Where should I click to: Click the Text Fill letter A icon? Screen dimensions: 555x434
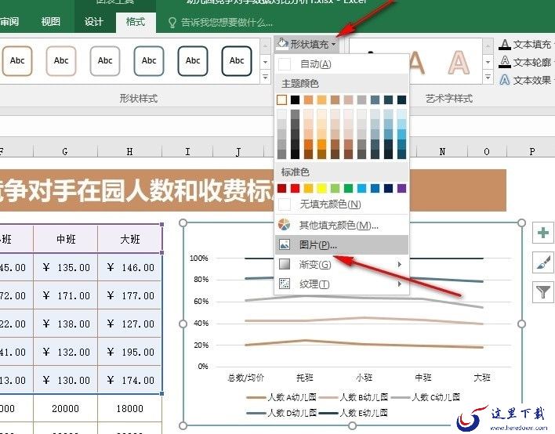pyautogui.click(x=505, y=45)
